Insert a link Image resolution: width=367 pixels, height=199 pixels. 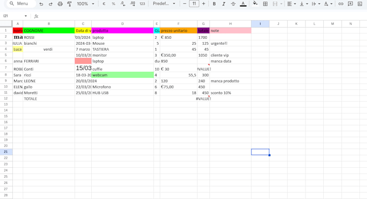click(341, 4)
